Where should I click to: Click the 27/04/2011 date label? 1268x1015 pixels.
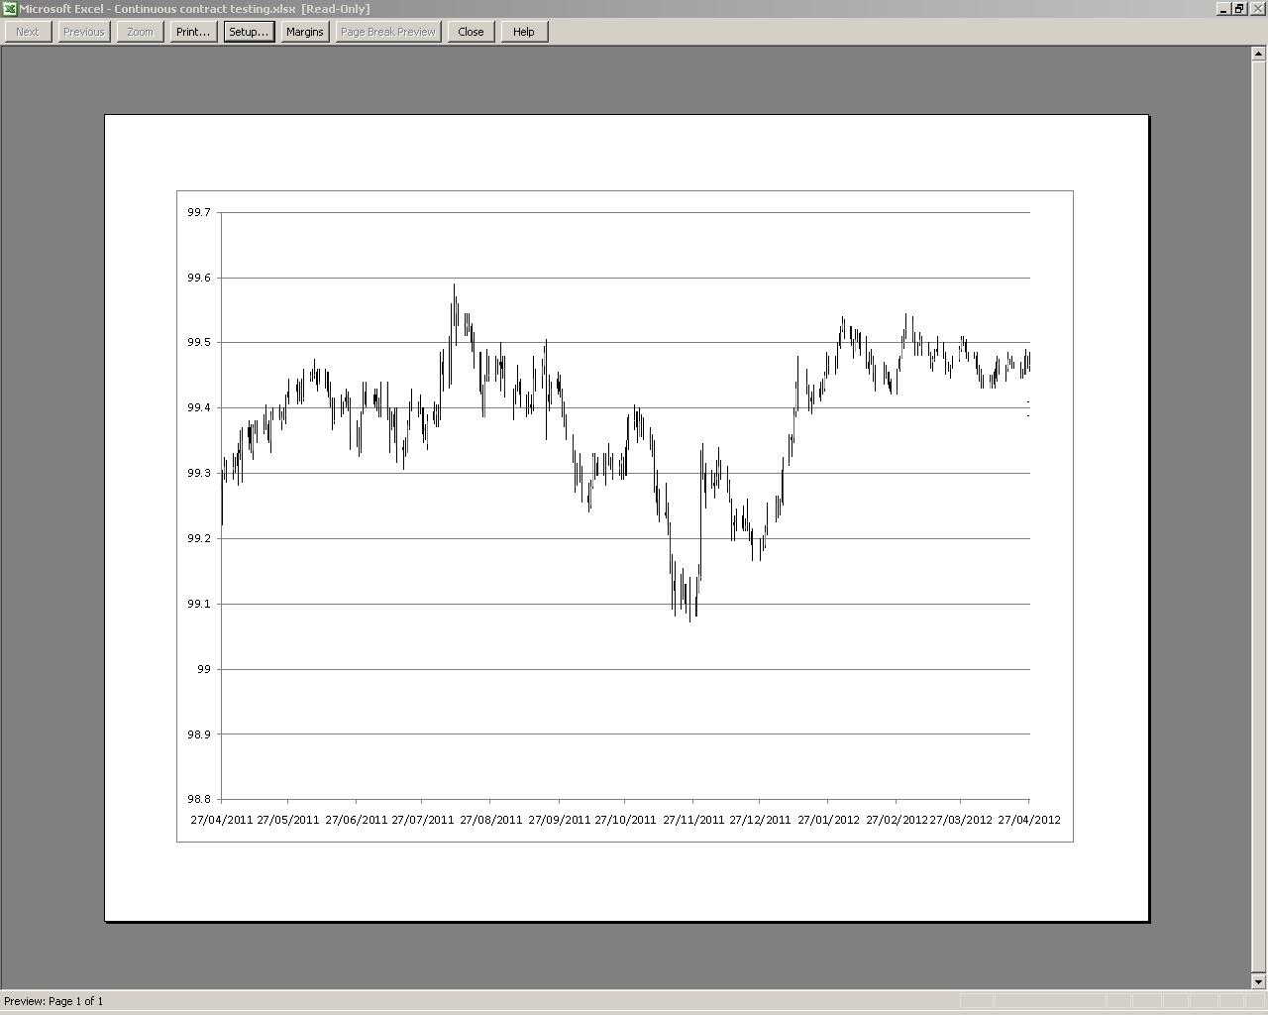pos(222,820)
